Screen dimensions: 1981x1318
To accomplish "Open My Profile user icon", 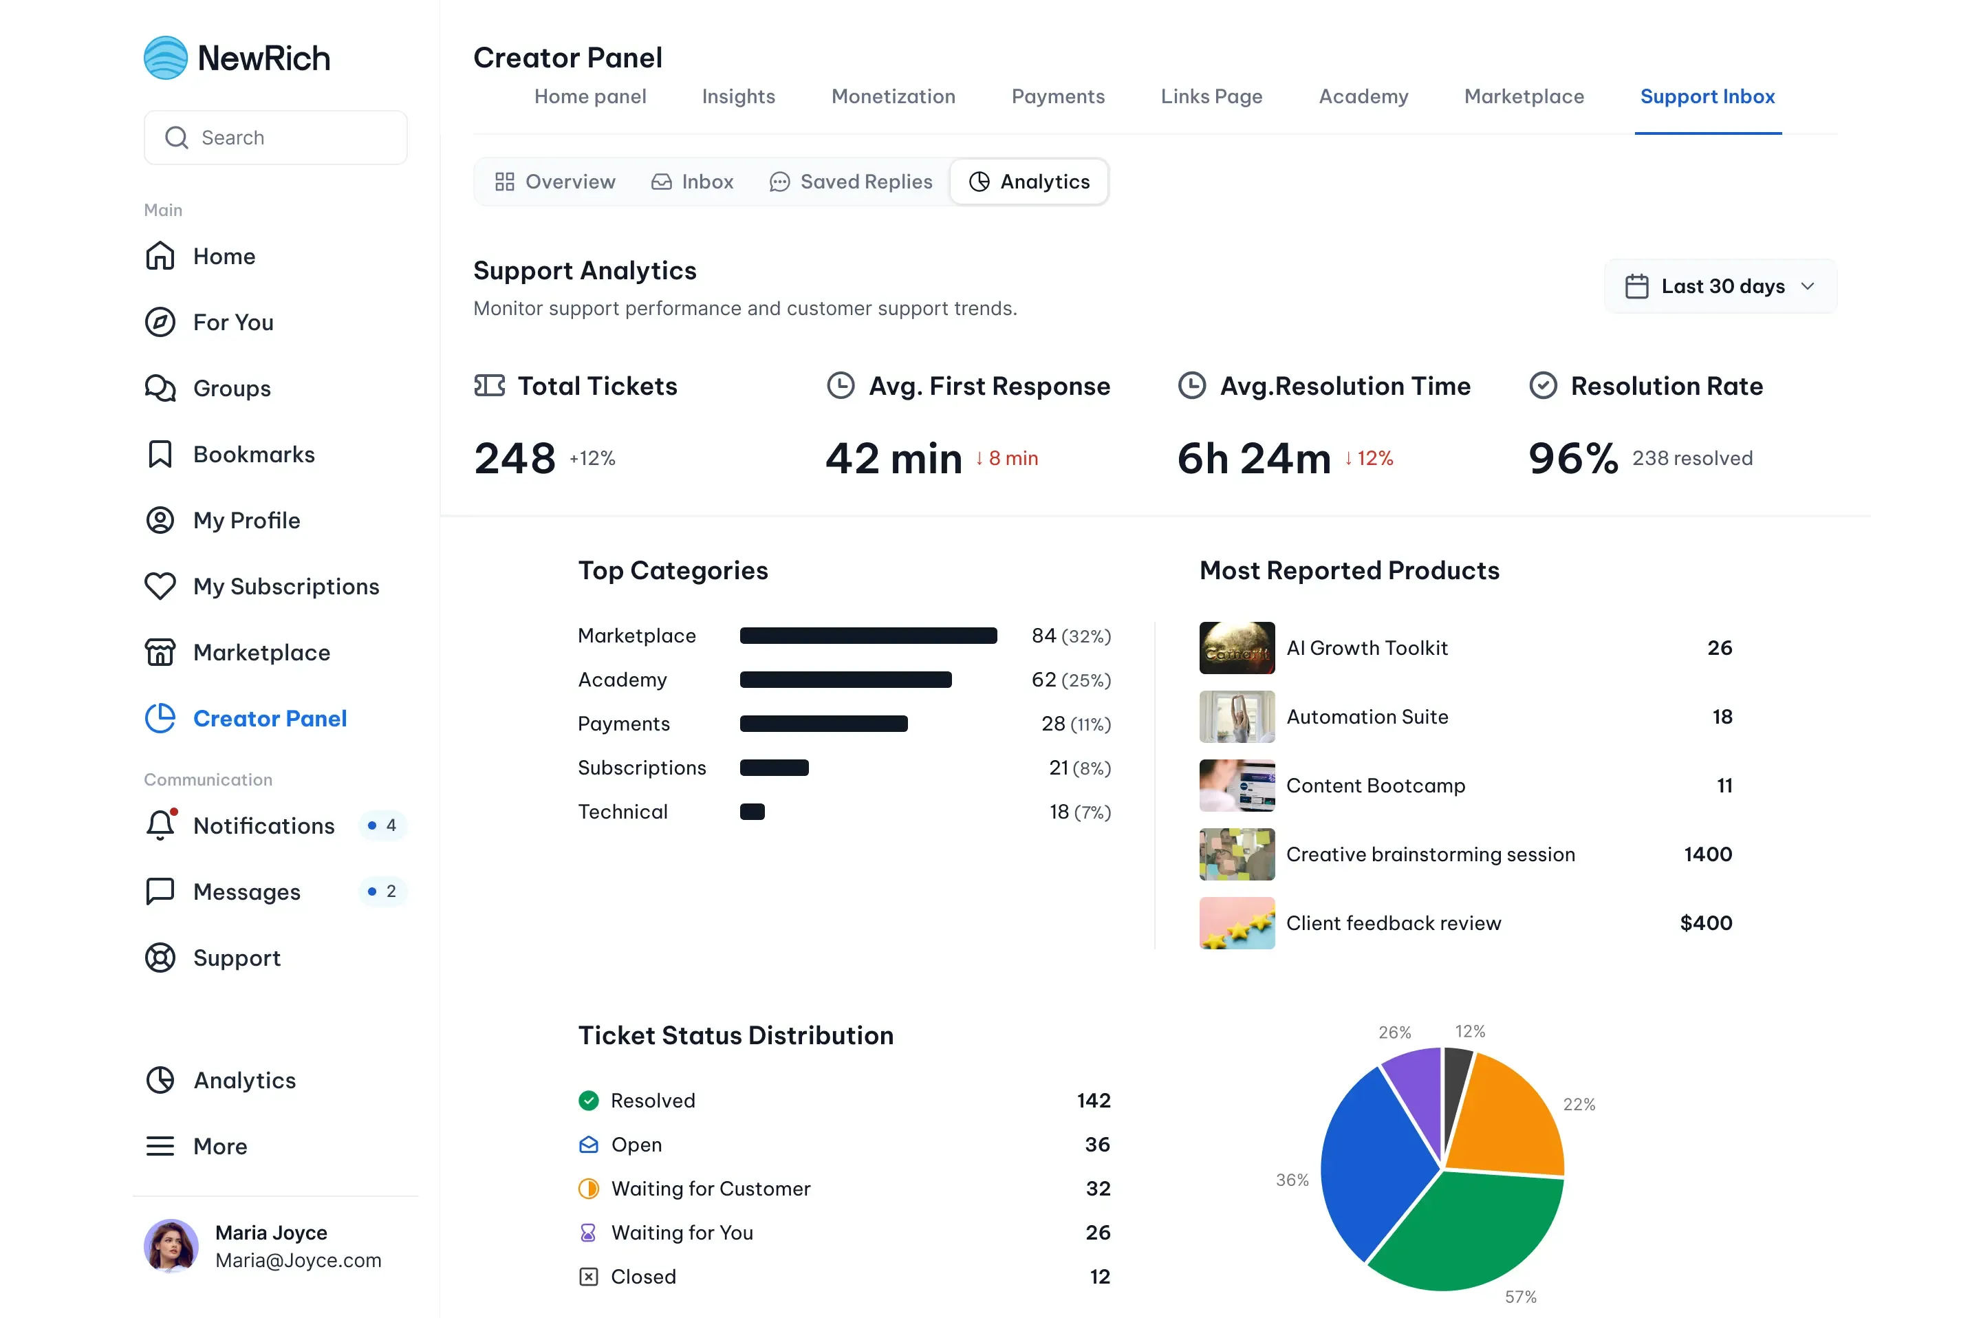I will click(160, 520).
